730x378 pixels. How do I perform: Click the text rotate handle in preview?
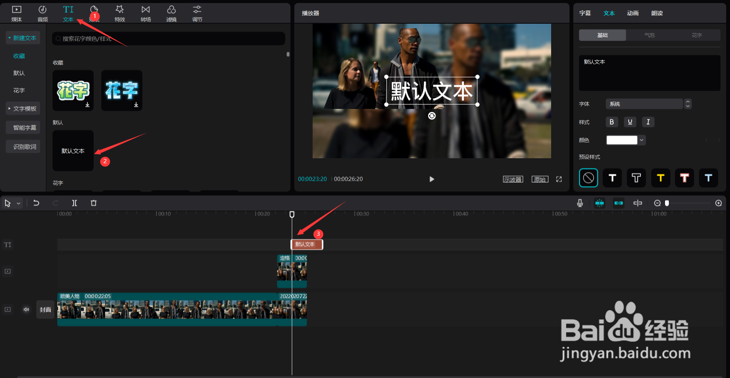[432, 116]
